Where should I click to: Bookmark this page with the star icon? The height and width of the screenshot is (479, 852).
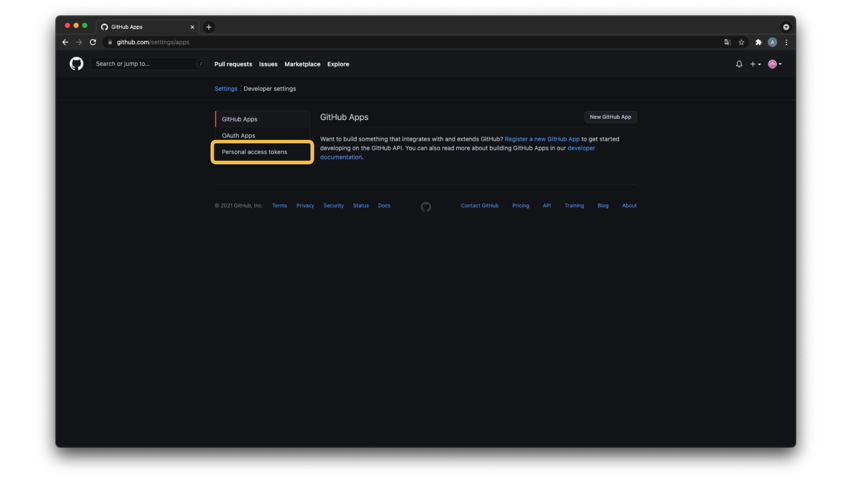click(741, 42)
